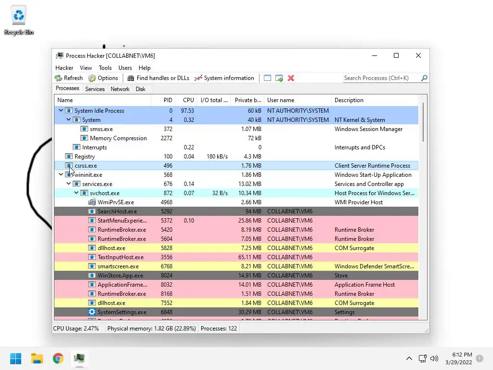Sort by the Description column header
This screenshot has width=493, height=370.
(x=375, y=100)
